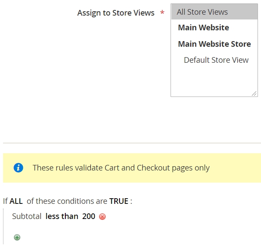Click Main Website group label
This screenshot has width=261, height=248.
pos(203,28)
